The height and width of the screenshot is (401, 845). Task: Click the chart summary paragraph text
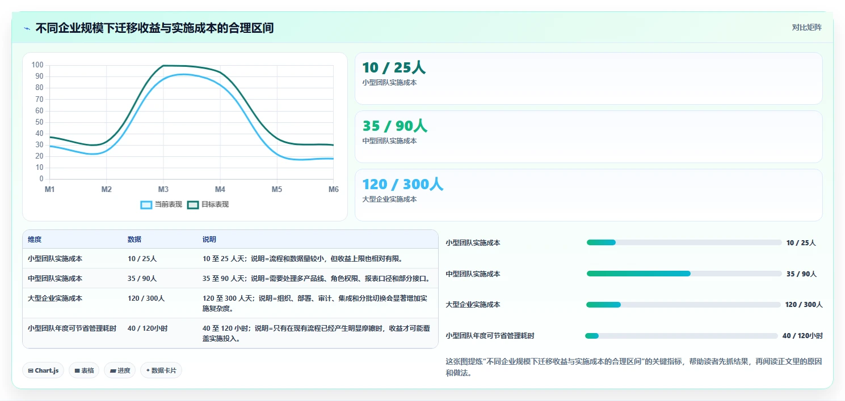tap(634, 367)
